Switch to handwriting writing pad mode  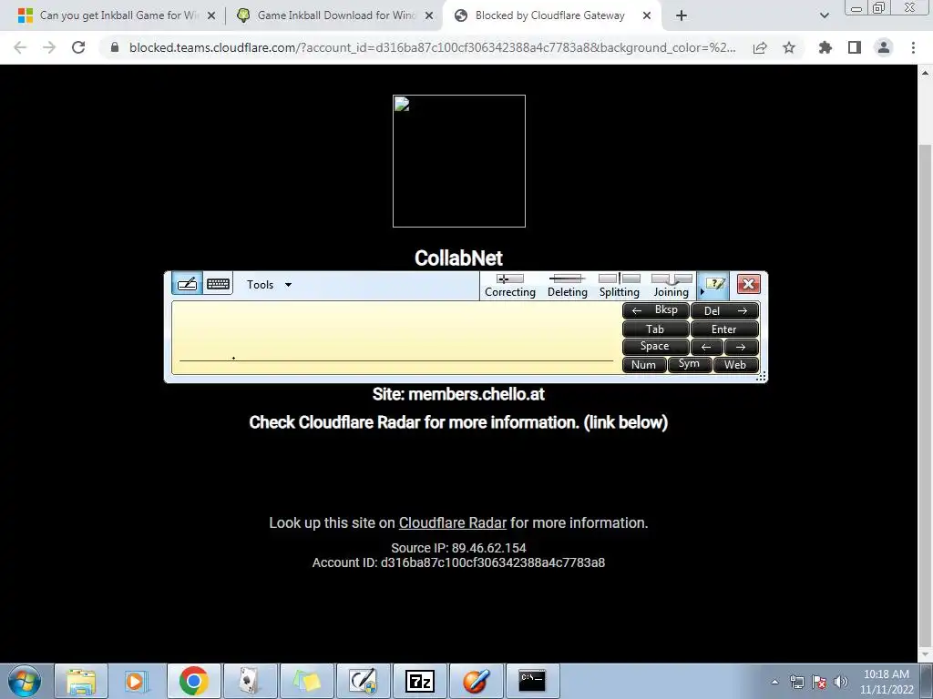[x=187, y=284]
